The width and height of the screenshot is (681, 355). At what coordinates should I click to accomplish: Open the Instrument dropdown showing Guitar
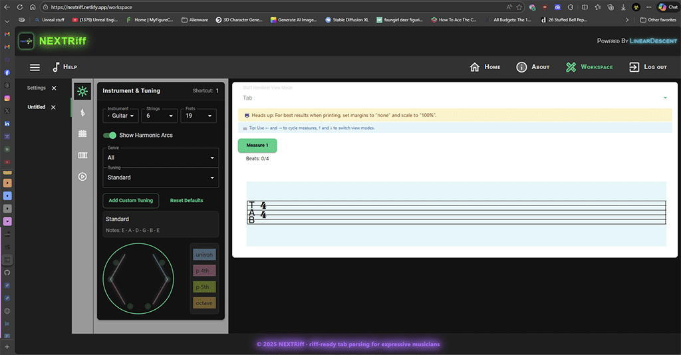point(120,116)
